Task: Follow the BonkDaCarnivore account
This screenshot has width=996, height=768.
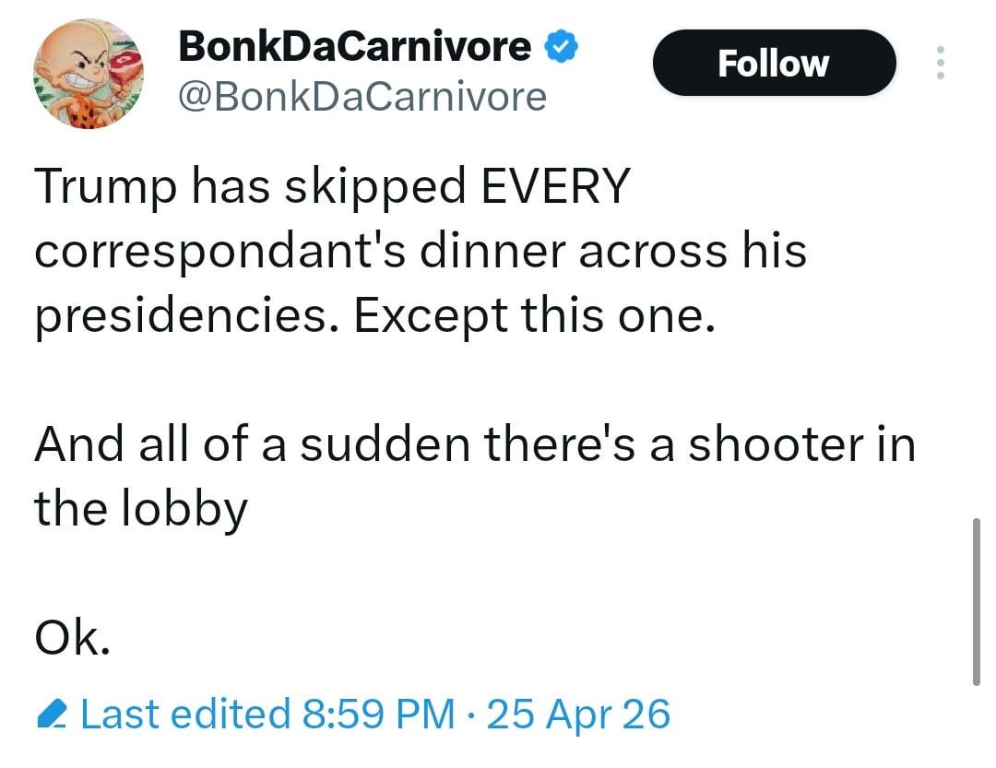Action: click(773, 63)
